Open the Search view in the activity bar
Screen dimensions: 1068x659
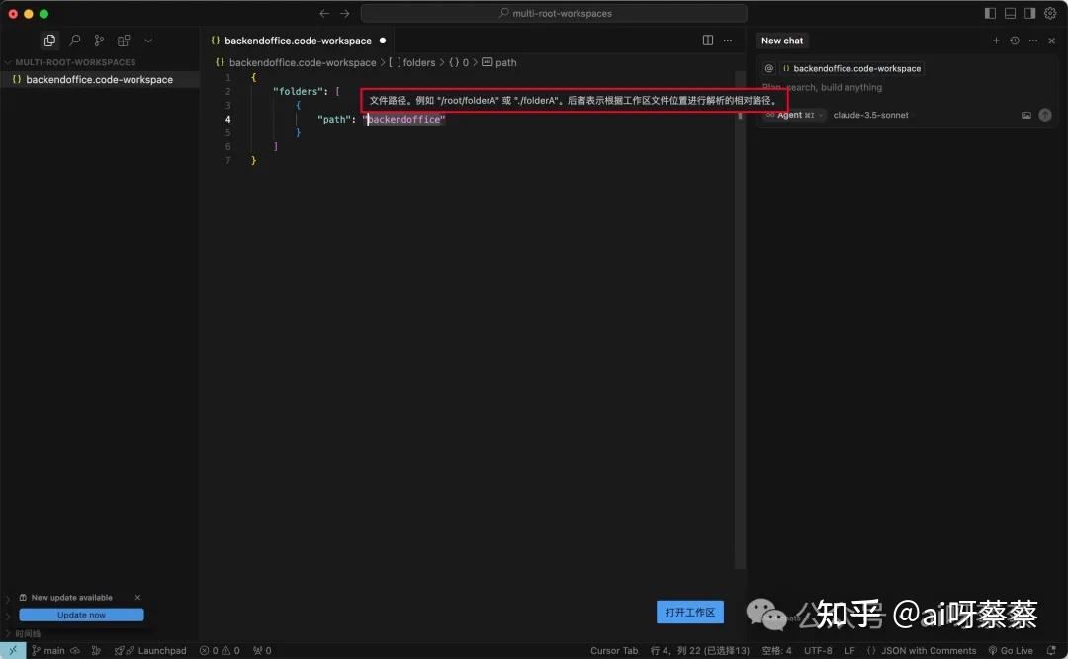[x=74, y=41]
